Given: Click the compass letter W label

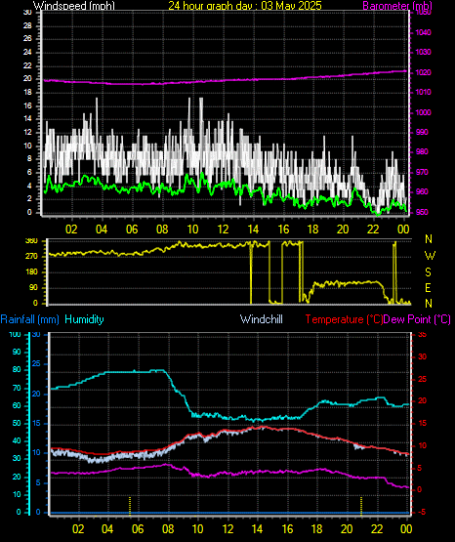Looking at the screenshot, I should [430, 256].
